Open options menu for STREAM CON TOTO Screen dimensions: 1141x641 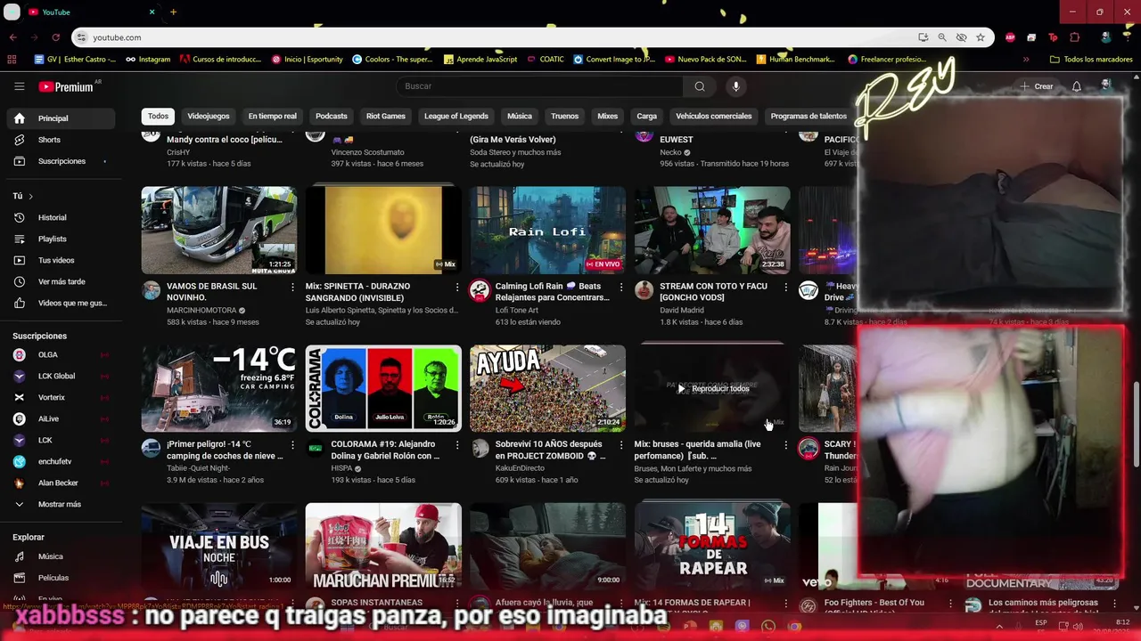click(785, 287)
